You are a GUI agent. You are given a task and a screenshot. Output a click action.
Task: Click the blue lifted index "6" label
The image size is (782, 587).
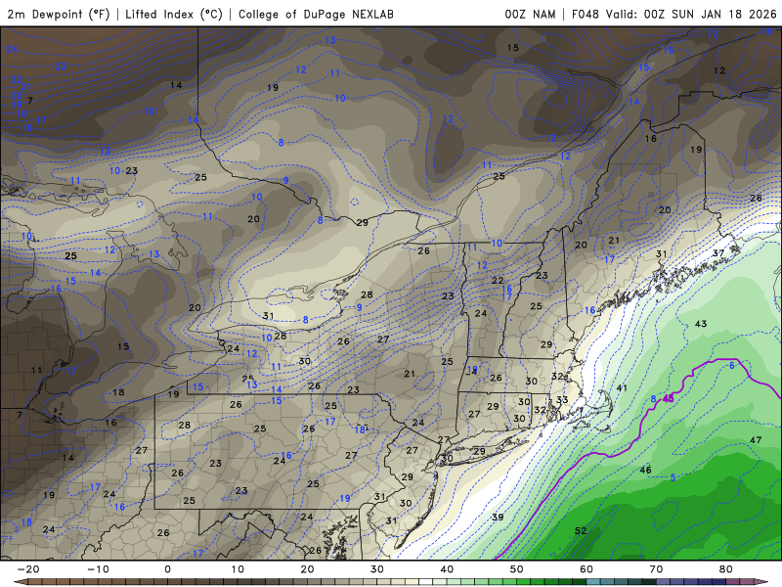coord(732,365)
